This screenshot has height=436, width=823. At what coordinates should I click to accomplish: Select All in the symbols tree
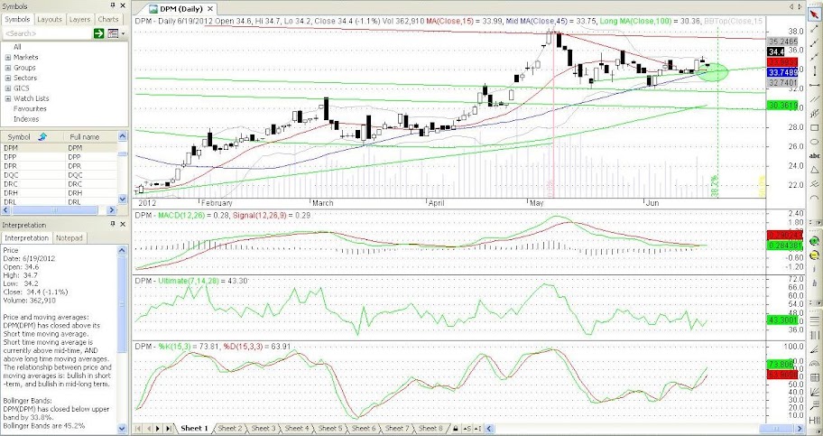click(x=17, y=47)
